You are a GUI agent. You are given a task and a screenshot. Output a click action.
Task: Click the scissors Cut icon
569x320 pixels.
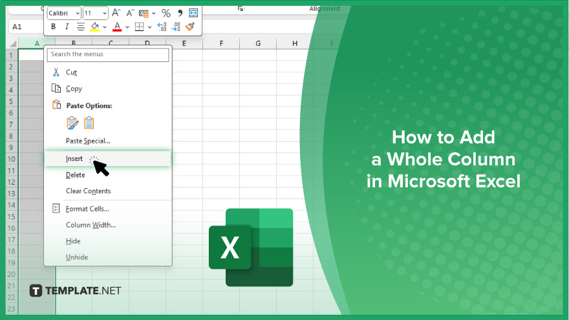click(56, 72)
